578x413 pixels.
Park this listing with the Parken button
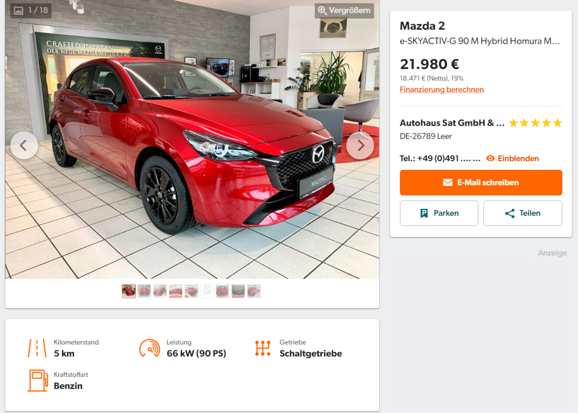439,213
